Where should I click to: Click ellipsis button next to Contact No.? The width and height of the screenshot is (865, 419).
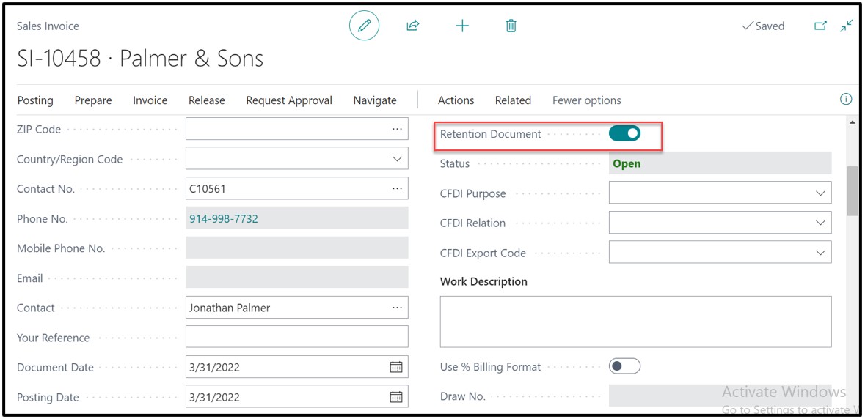[397, 188]
